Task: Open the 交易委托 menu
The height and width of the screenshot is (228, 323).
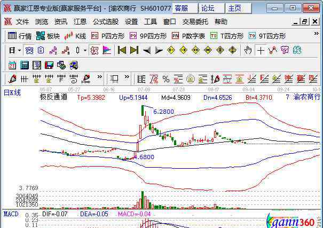Action: click(195, 22)
